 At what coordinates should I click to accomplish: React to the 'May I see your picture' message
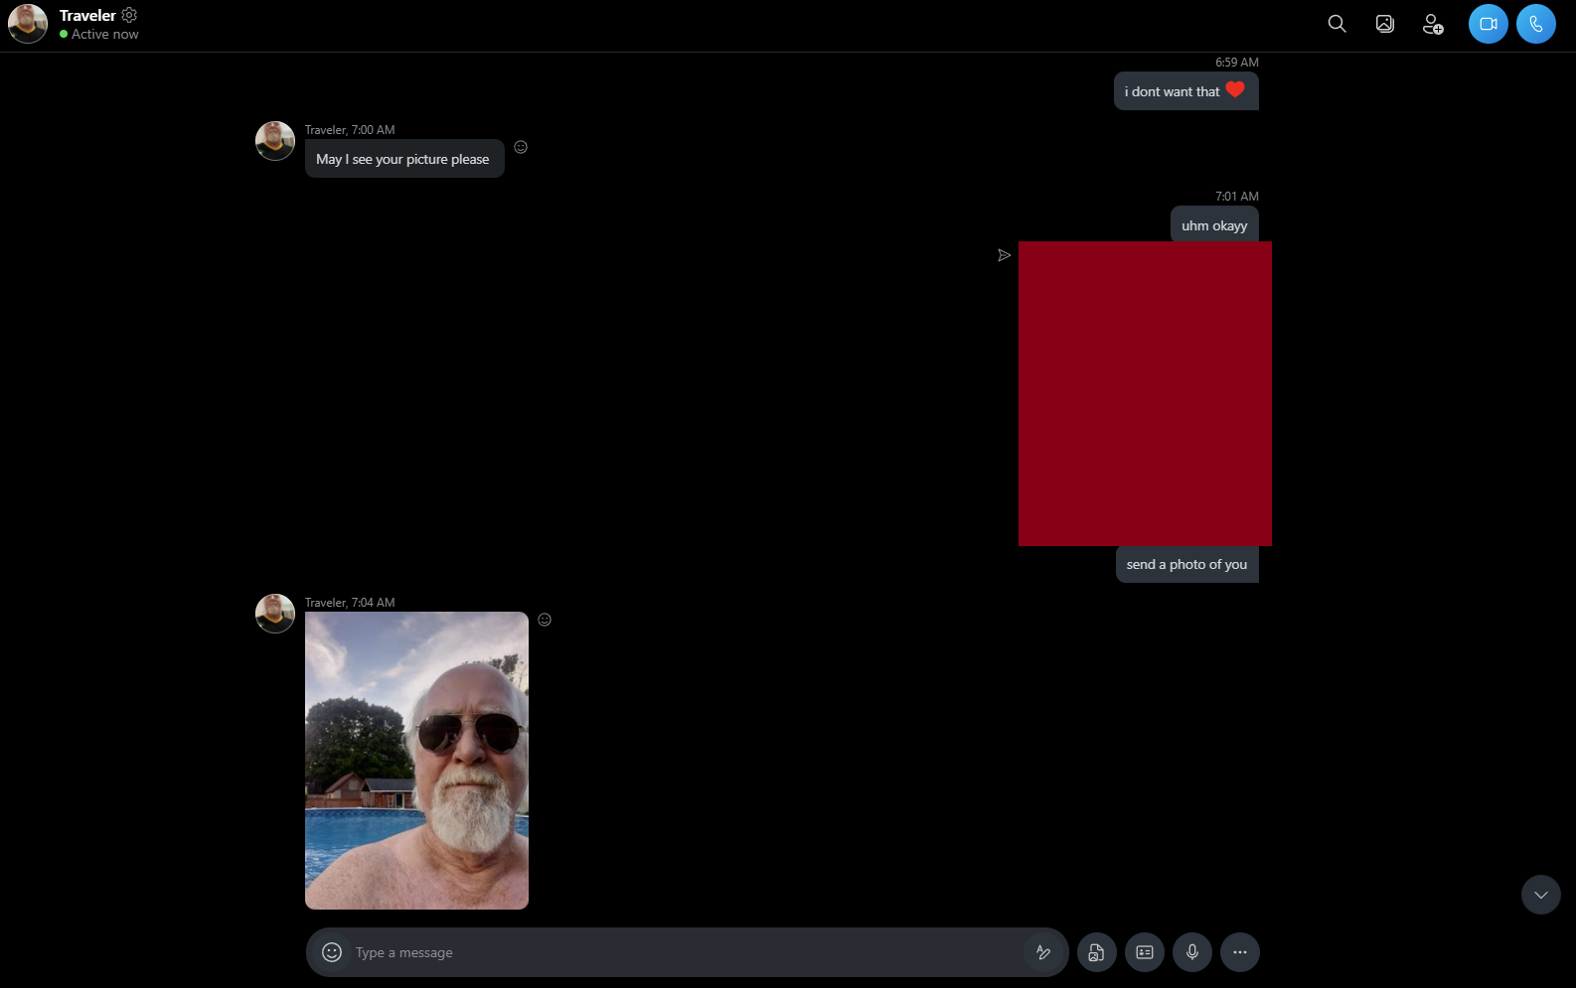pos(521,147)
